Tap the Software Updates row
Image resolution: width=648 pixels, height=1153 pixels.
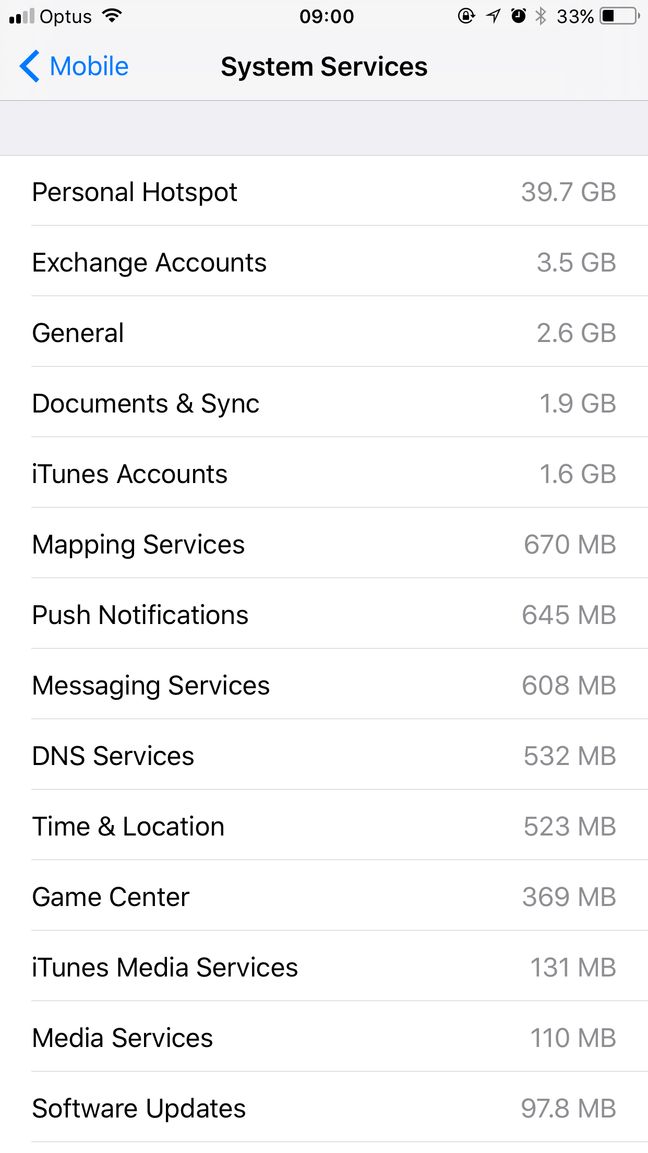tap(324, 1107)
